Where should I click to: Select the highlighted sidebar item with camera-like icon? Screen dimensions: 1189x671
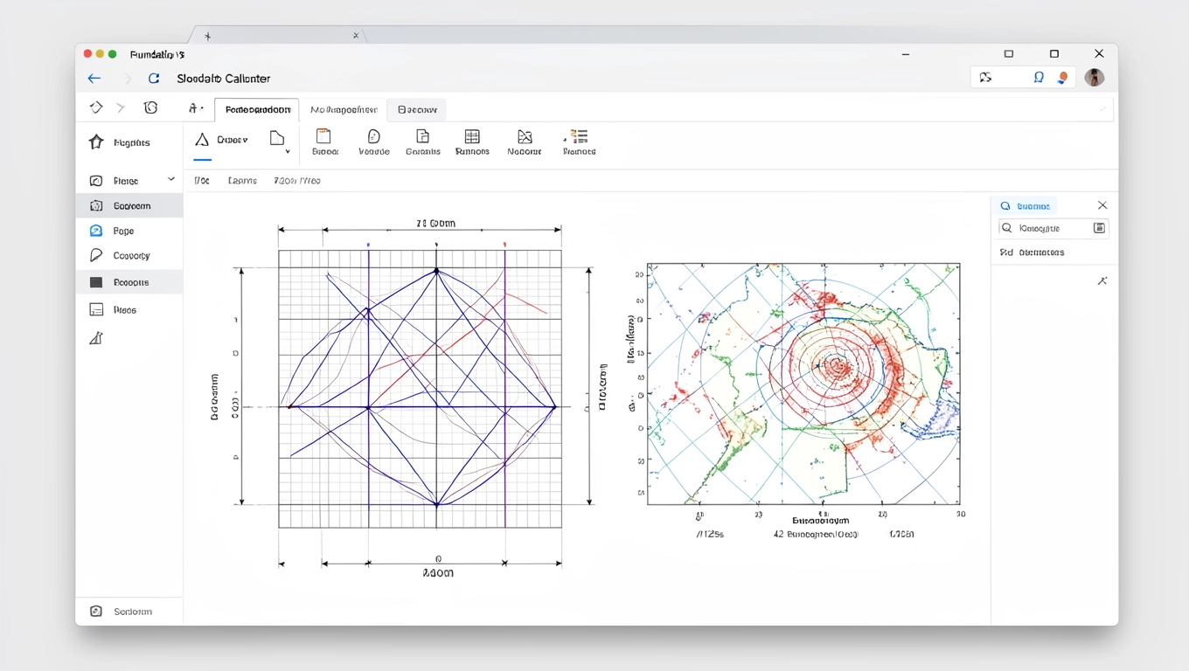[129, 206]
